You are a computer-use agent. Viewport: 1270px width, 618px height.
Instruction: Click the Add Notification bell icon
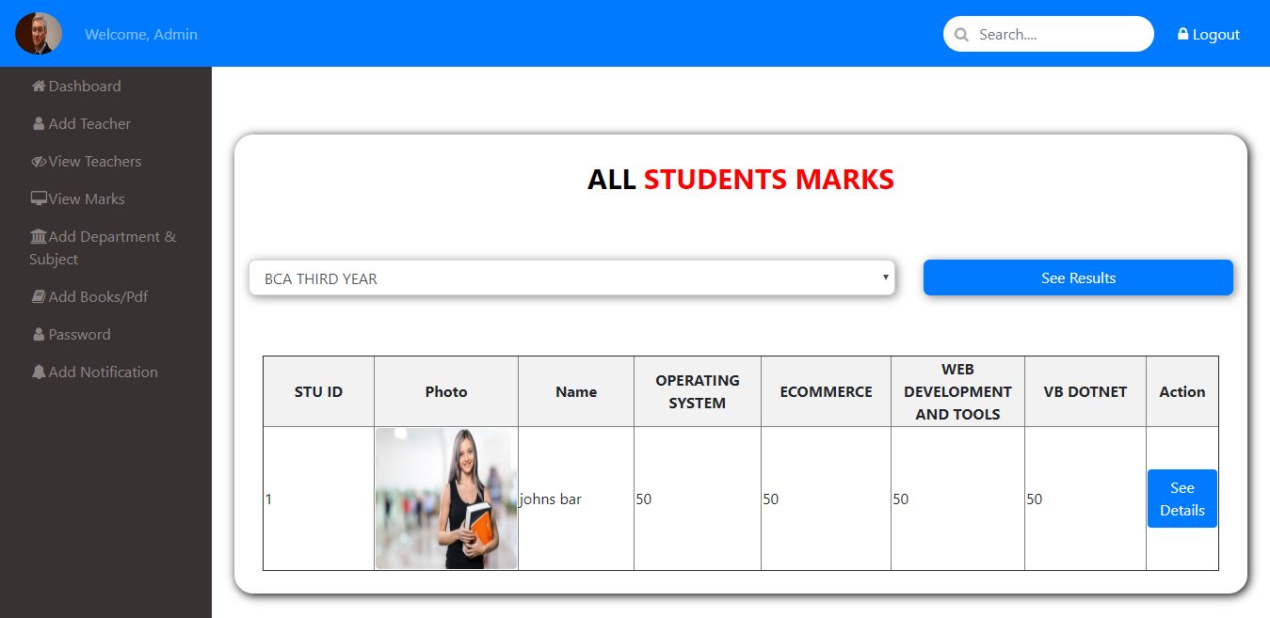point(39,372)
